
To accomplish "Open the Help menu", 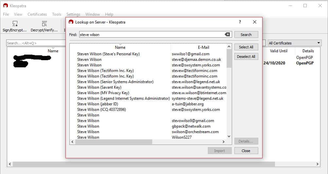I will [x=109, y=14].
